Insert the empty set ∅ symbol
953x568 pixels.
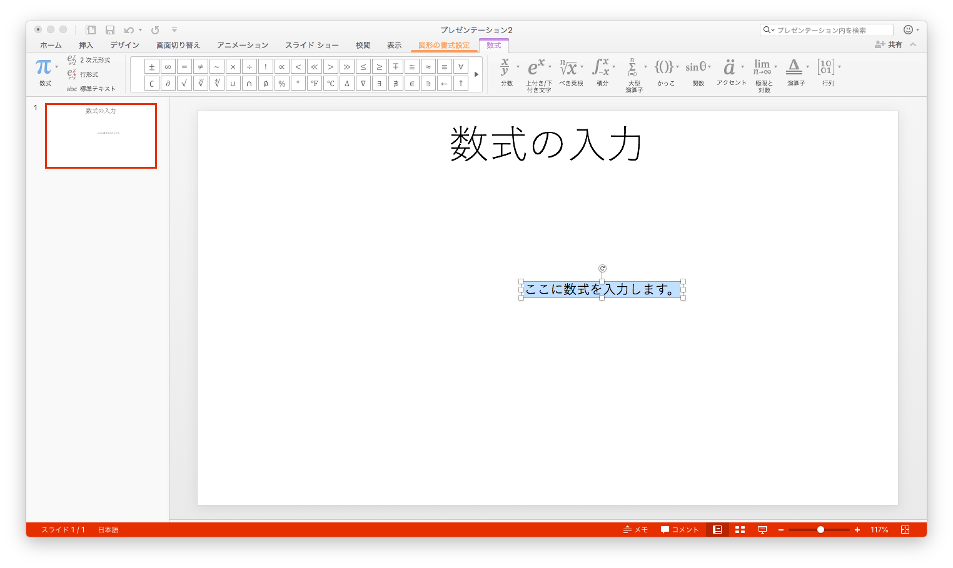(265, 83)
